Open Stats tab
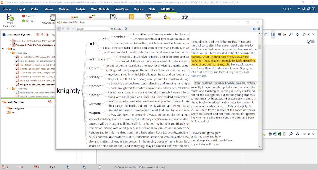This screenshot has height=170, width=318. (152, 9)
